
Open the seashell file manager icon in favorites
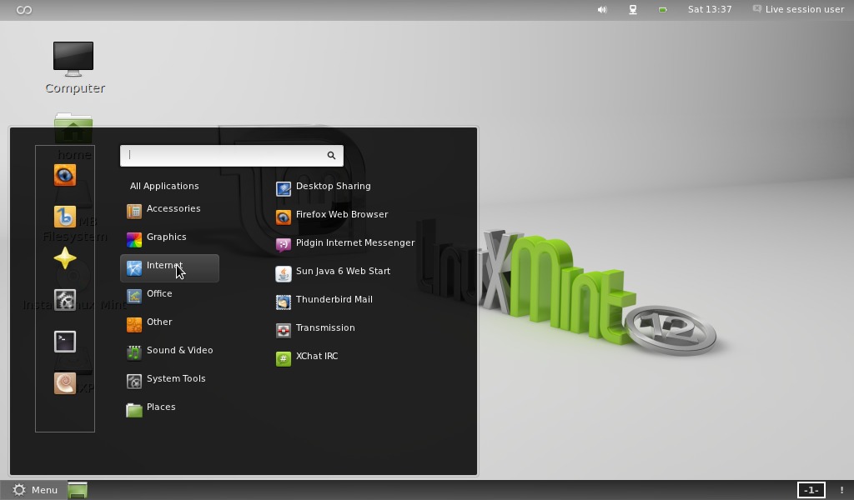(65, 383)
